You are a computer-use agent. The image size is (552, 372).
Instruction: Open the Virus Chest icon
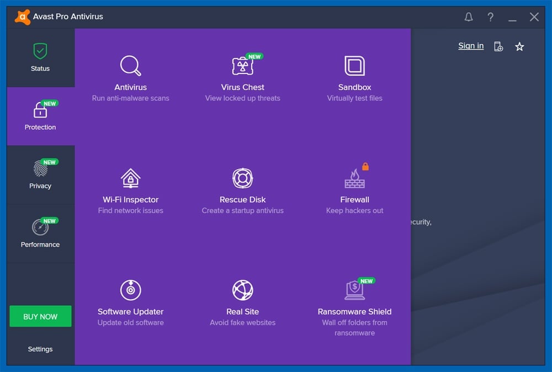pos(242,66)
